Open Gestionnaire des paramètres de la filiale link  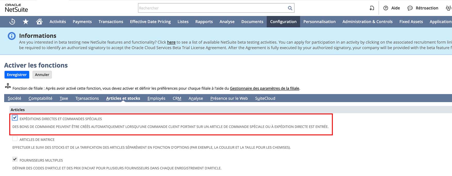pyautogui.click(x=264, y=88)
